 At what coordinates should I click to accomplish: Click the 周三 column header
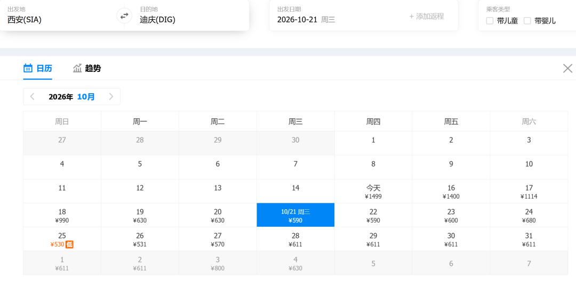click(x=295, y=121)
